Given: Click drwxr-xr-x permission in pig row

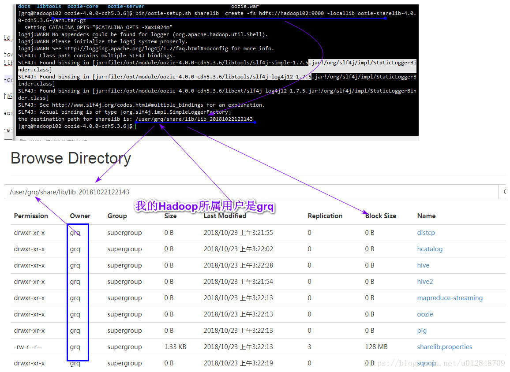Looking at the screenshot, I should [29, 331].
